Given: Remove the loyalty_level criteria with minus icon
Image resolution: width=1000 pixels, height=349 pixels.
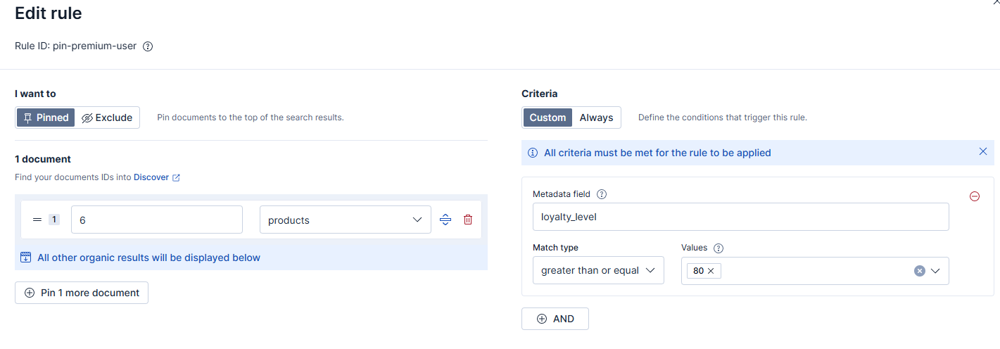Looking at the screenshot, I should (x=975, y=196).
